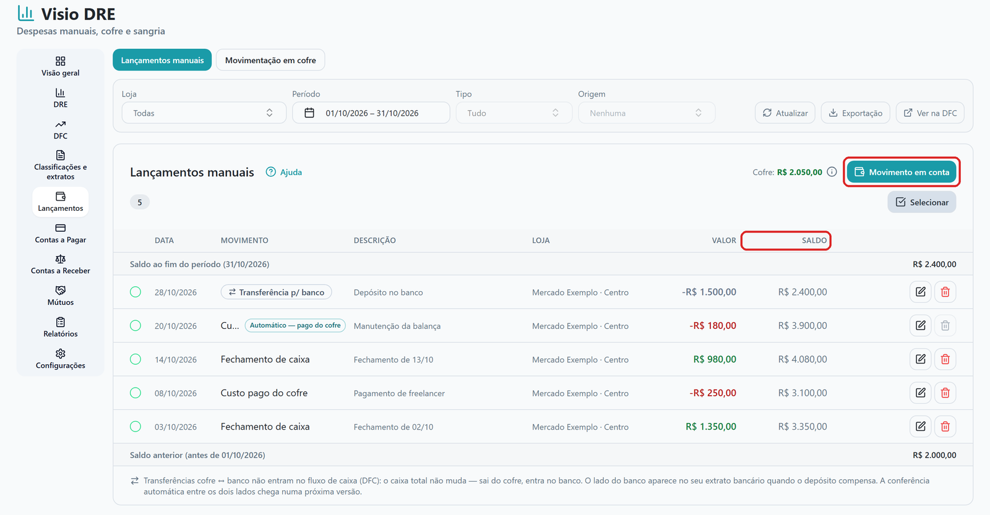Edit the 28/10/2026 Depósito no banco entry

coord(921,292)
